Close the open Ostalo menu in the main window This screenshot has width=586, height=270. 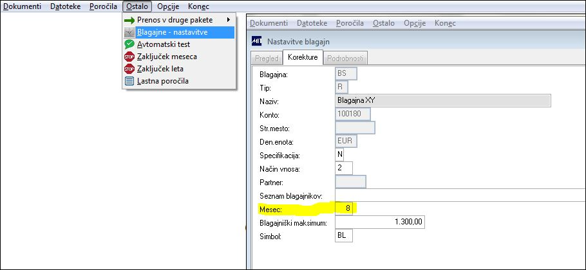(x=137, y=6)
